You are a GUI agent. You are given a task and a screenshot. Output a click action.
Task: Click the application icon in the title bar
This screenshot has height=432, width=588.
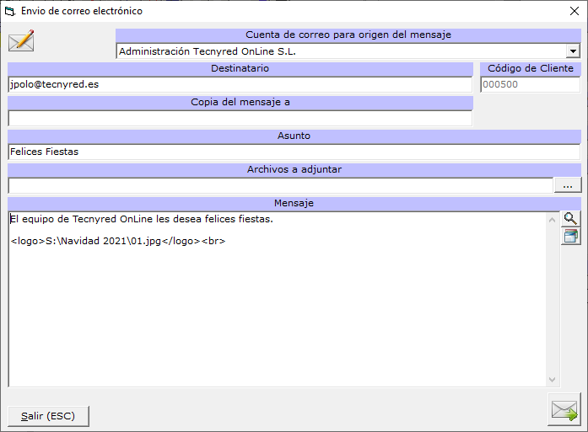pyautogui.click(x=11, y=12)
